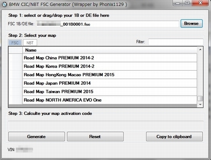
Task: Click the FSC 1B/DE file path field
Action: pos(107,24)
